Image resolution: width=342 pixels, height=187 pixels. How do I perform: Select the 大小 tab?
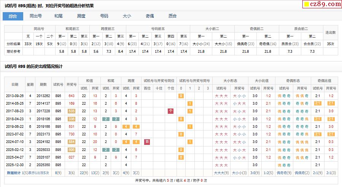pos(127,16)
